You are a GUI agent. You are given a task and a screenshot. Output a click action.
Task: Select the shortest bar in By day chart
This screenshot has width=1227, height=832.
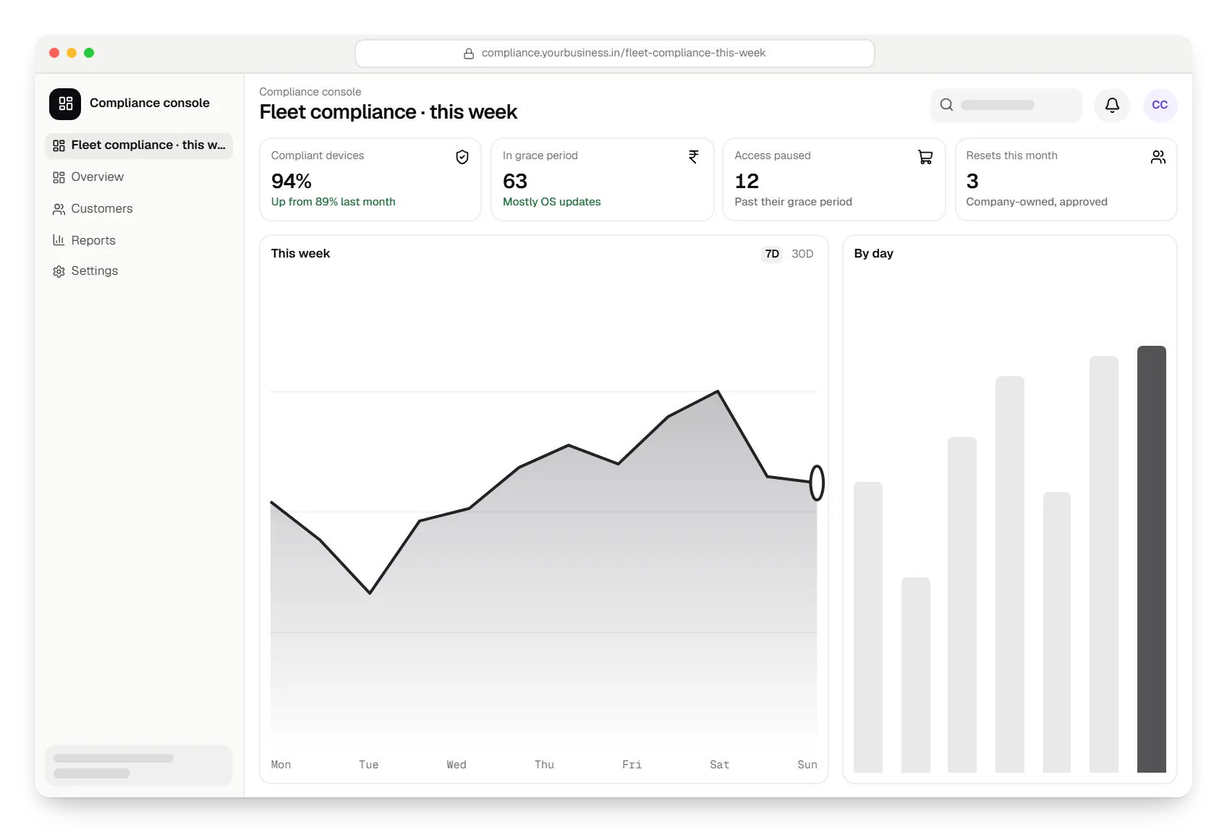click(915, 675)
